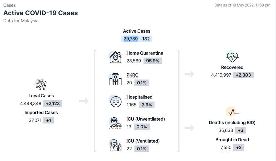Click the arrow pointing to Deaths
Screen dimensions: 276x161
pyautogui.click(x=190, y=128)
